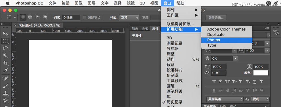Image resolution: width=281 pixels, height=107 pixels.
Task: Choose Type in the extensions submenu
Action: coord(227,45)
